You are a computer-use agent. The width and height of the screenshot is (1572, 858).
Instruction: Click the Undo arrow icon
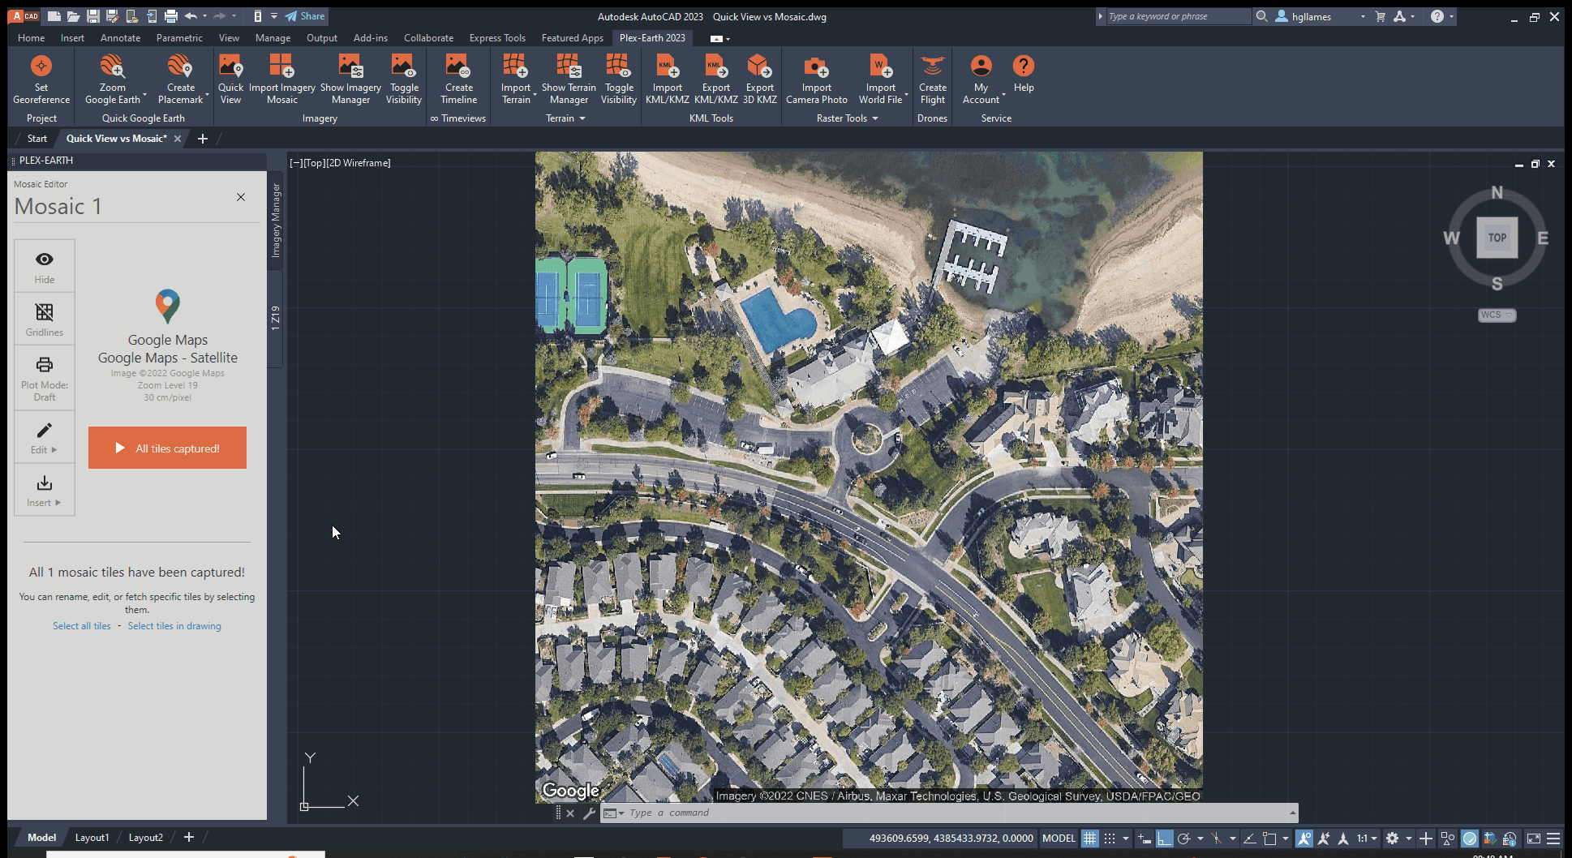click(x=191, y=16)
